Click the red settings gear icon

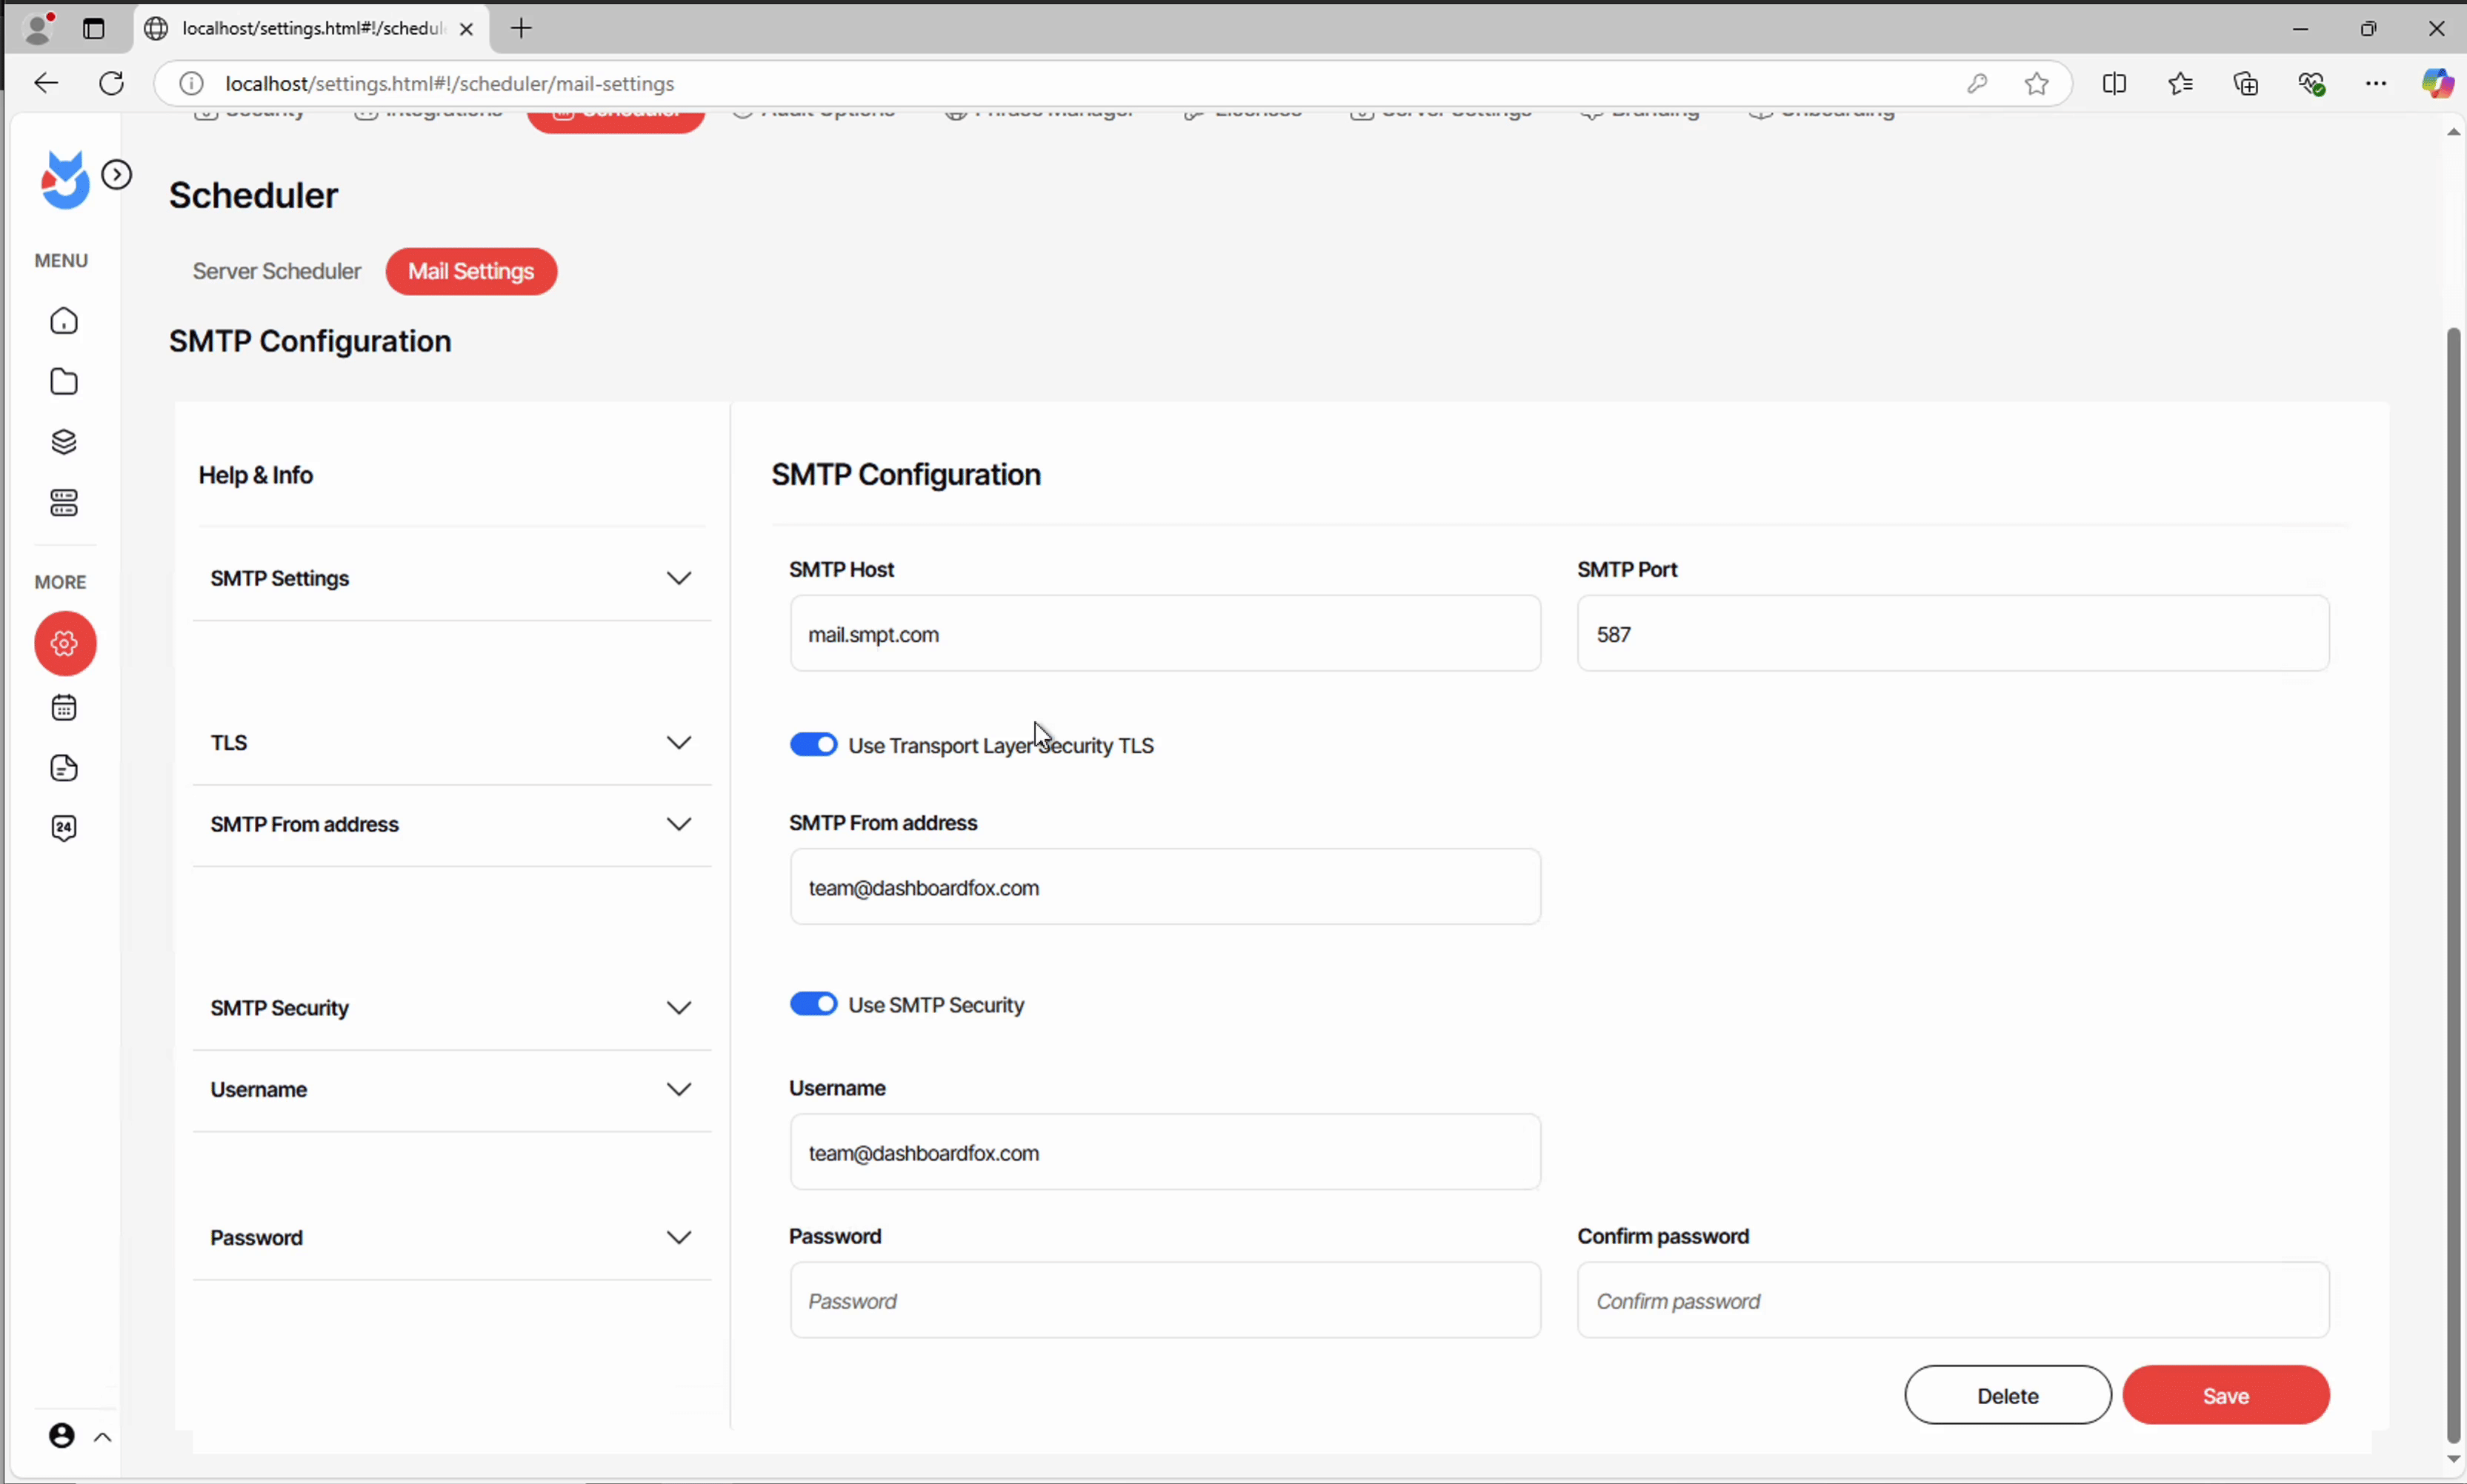(65, 643)
